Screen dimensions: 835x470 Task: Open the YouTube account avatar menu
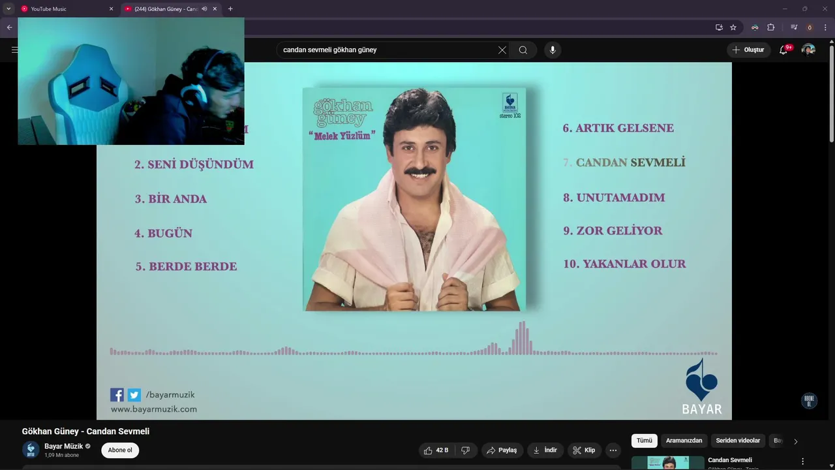(x=808, y=50)
